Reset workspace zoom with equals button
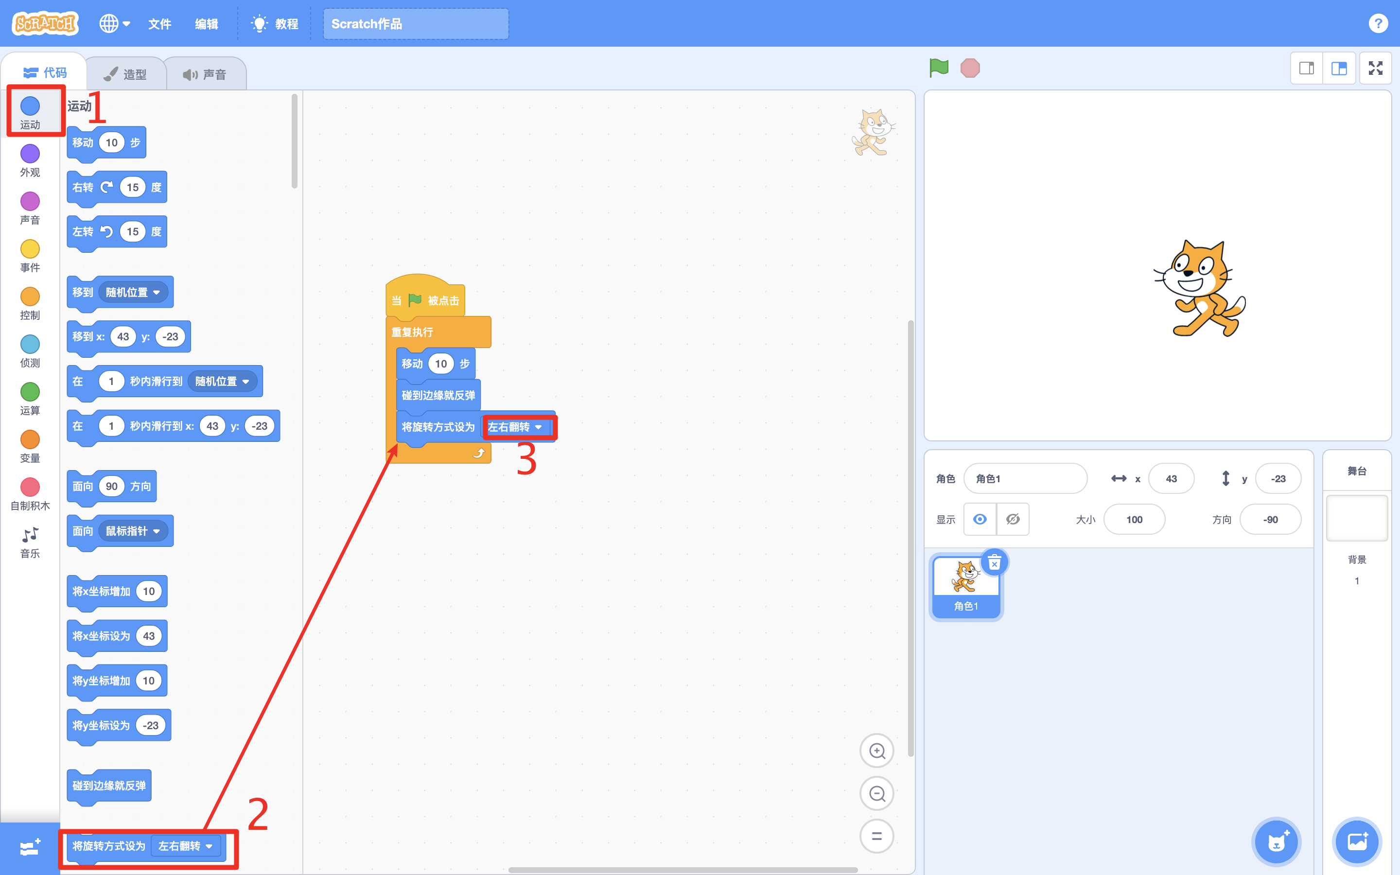This screenshot has width=1400, height=875. (877, 836)
